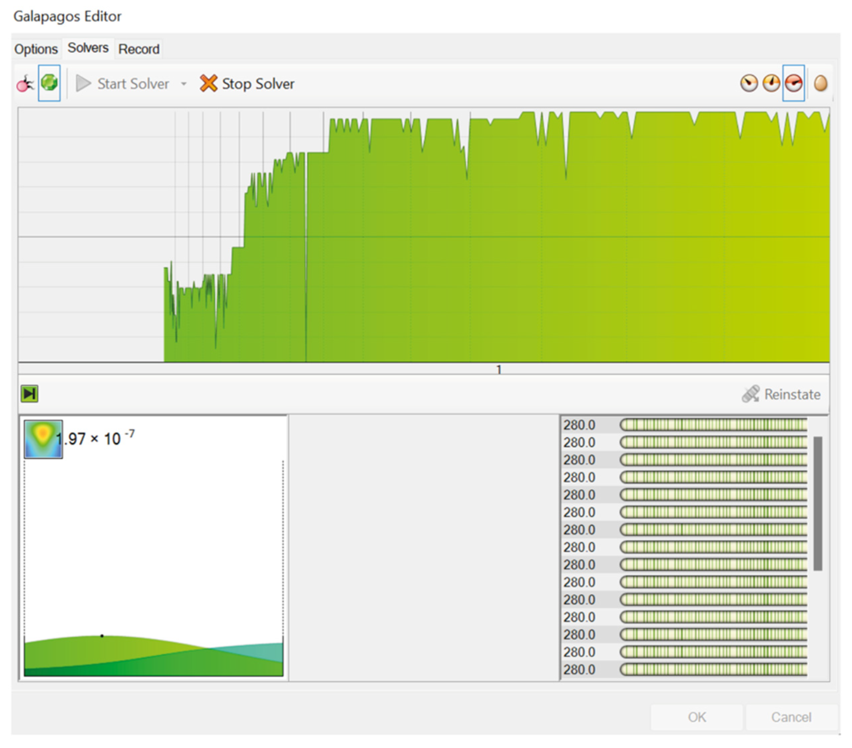Toggle the Evolutionary Solver green gem icon
This screenshot has width=852, height=748.
49,83
